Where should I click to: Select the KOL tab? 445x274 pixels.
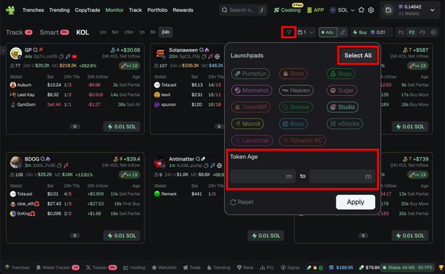(x=82, y=32)
